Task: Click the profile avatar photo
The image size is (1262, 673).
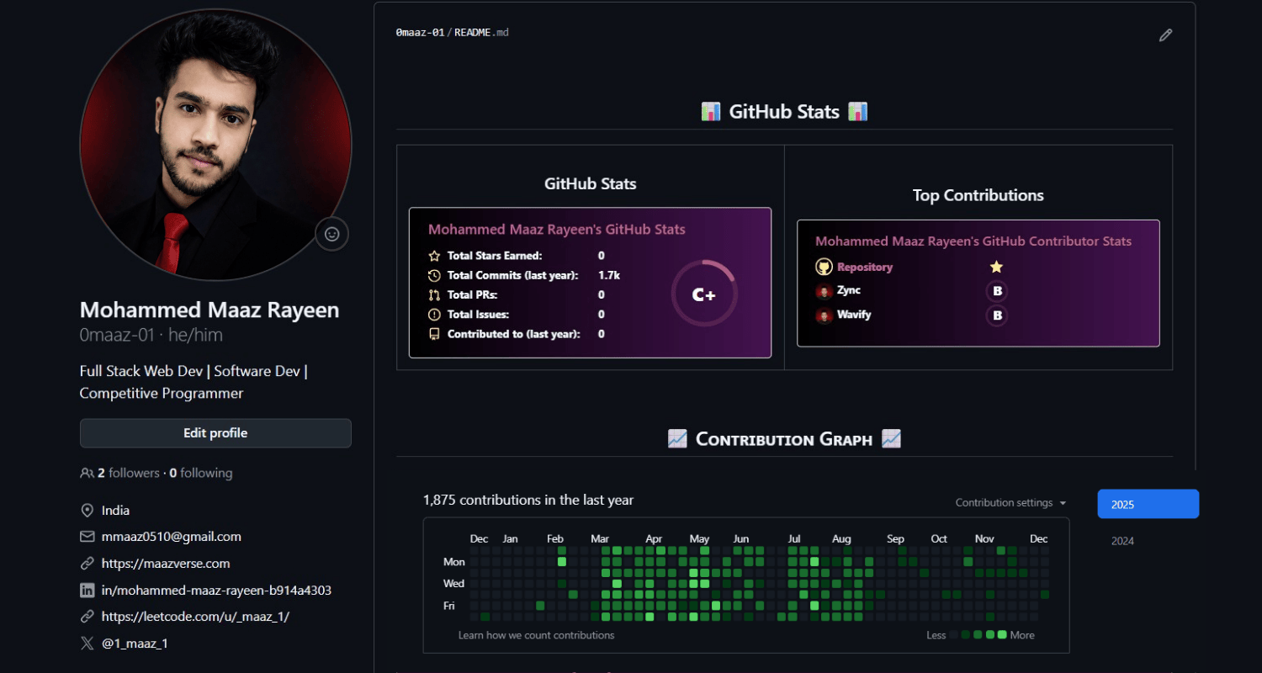Action: coord(215,145)
